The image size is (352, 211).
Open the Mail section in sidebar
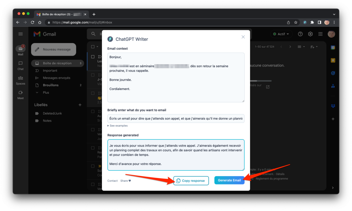pos(20,50)
